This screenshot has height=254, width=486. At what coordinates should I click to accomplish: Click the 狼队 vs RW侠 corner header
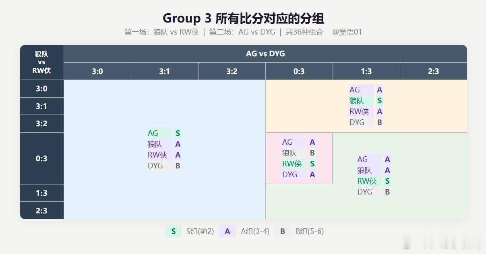point(42,62)
